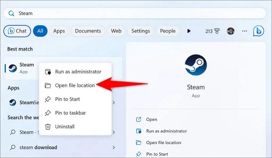The width and height of the screenshot is (272, 158).
Task: Click Open file location in preview pane
Action: tap(164, 143)
